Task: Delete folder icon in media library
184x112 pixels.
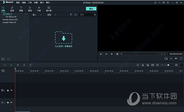Action: pos(9,59)
